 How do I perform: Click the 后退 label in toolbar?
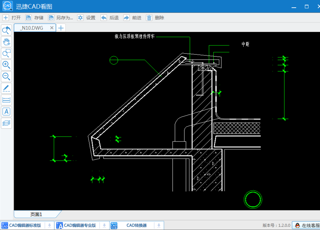(x=114, y=18)
